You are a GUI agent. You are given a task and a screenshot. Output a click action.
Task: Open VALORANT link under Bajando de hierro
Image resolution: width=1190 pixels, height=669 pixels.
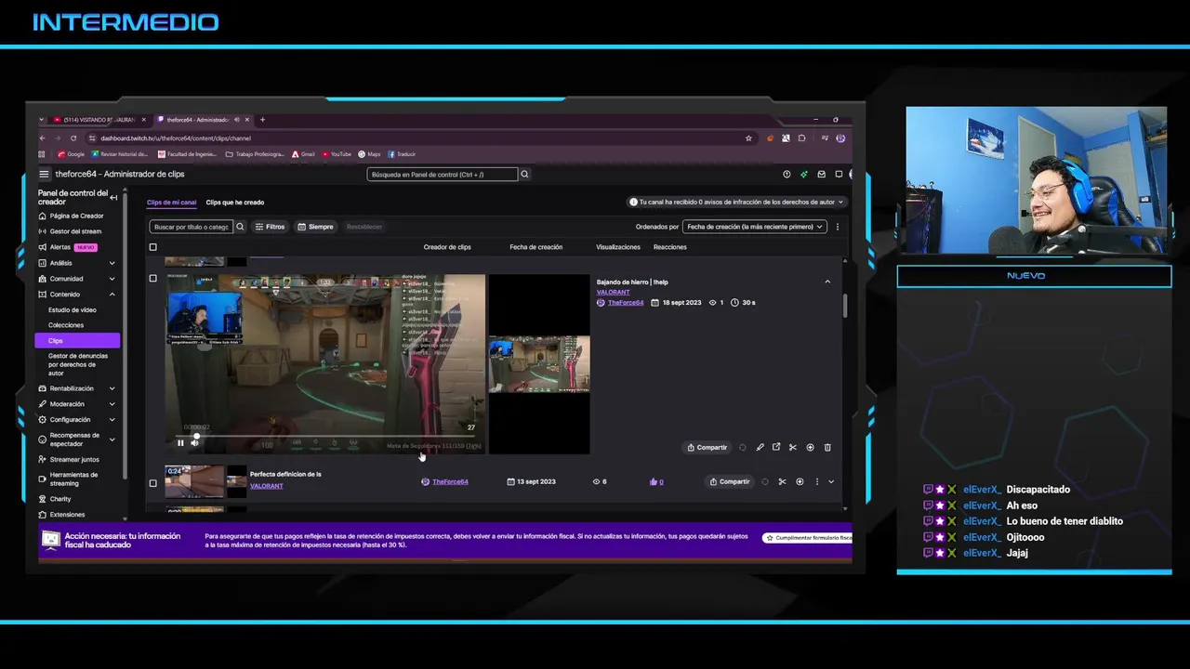coord(613,292)
